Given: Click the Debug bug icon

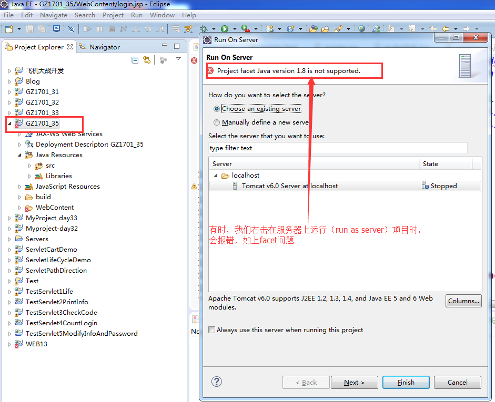Looking at the screenshot, I should coord(204,29).
